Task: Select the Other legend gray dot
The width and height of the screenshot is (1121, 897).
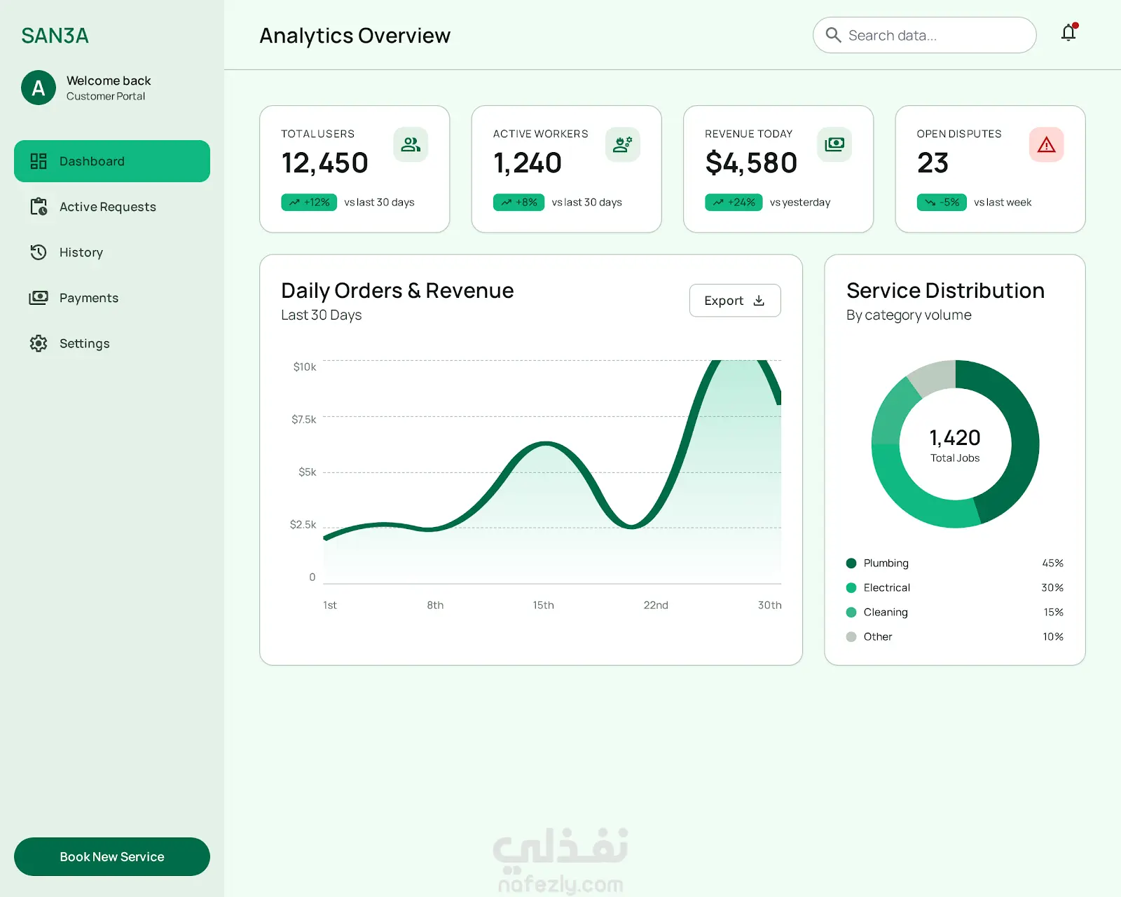Action: [x=851, y=637]
